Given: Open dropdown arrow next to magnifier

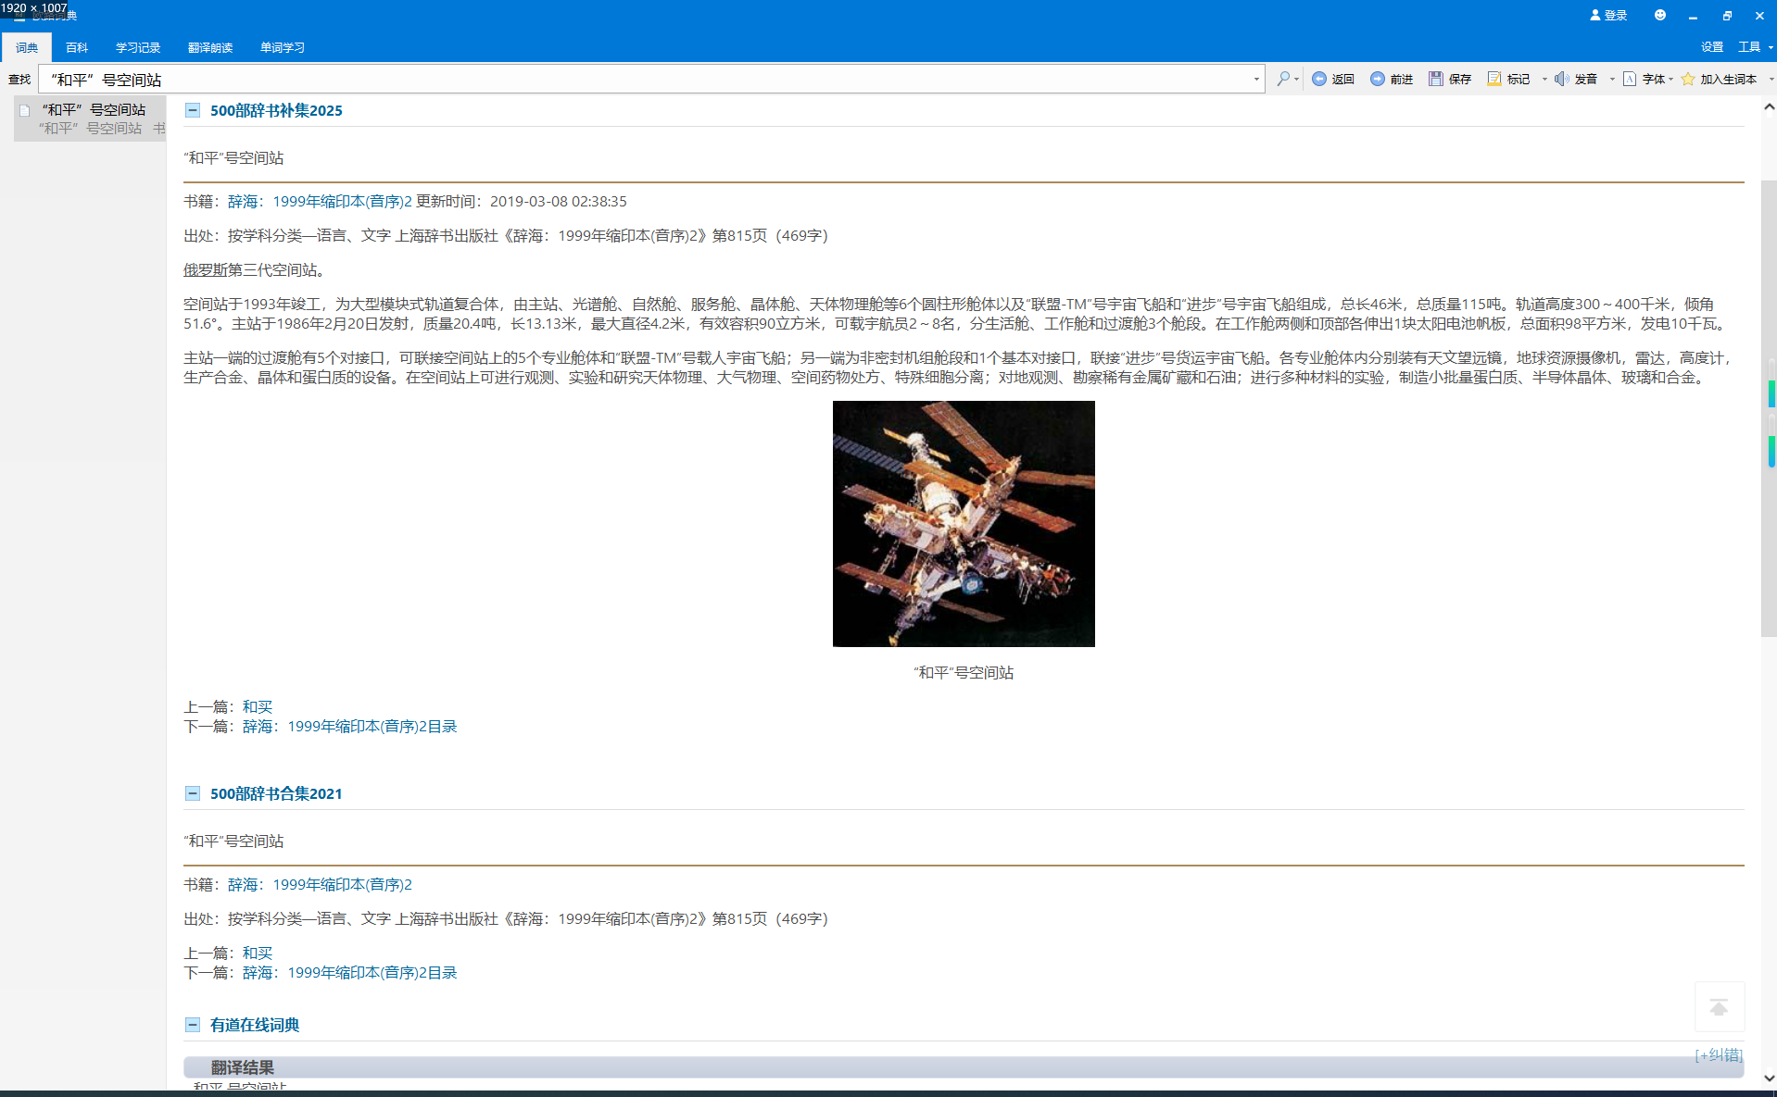Looking at the screenshot, I should [1296, 79].
